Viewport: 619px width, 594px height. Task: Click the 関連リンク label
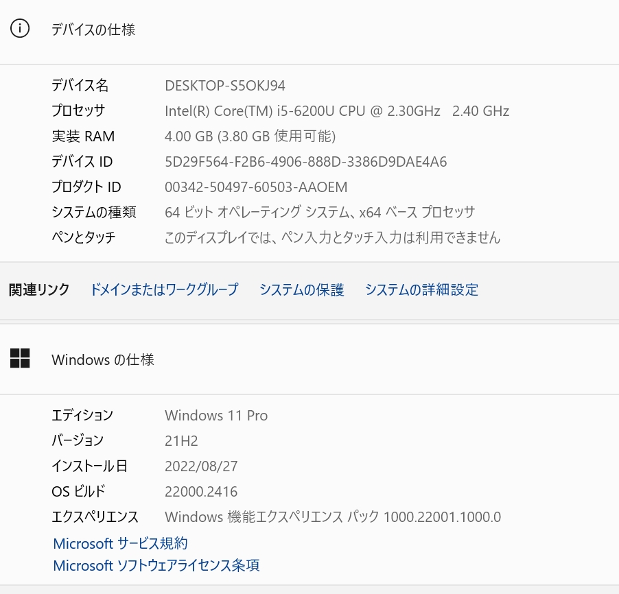coord(39,289)
